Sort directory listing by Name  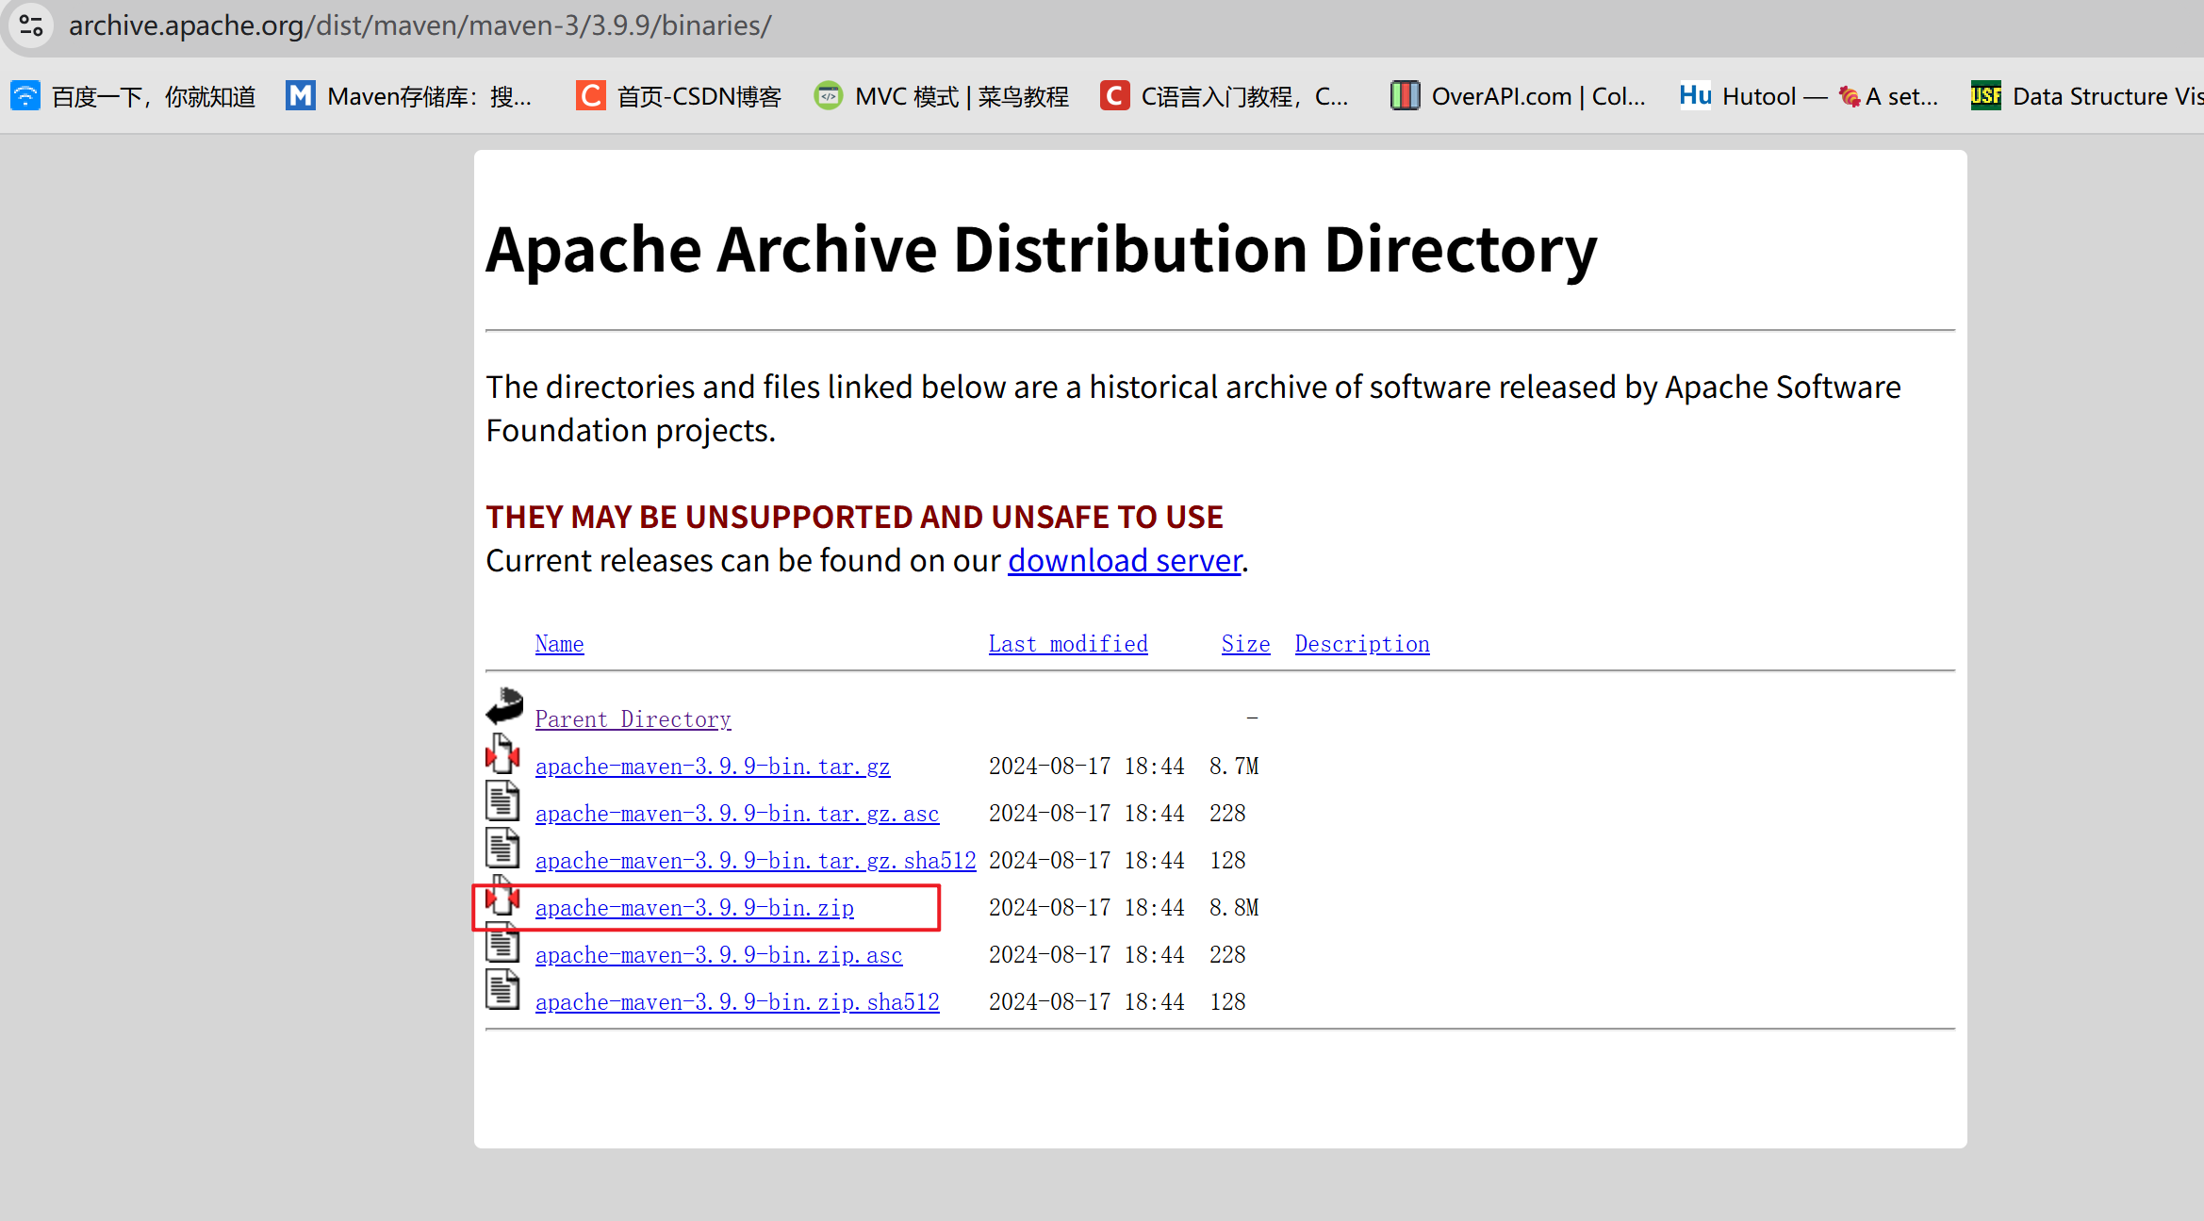point(559,644)
